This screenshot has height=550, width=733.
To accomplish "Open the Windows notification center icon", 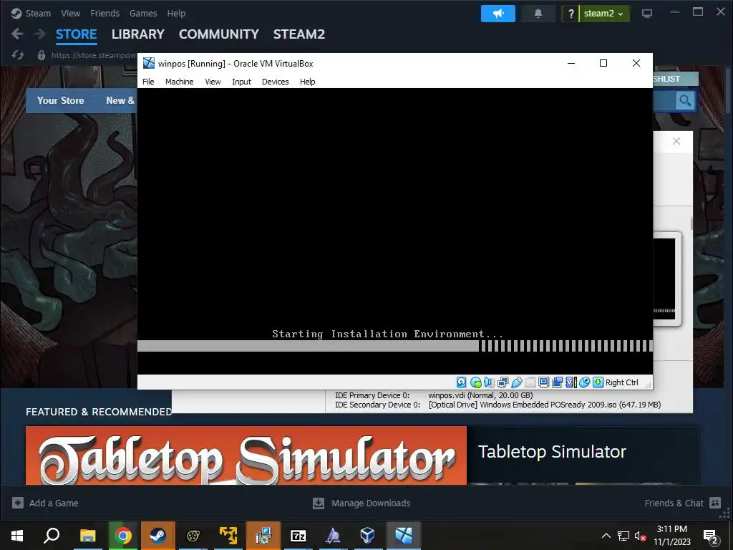I will [x=711, y=536].
